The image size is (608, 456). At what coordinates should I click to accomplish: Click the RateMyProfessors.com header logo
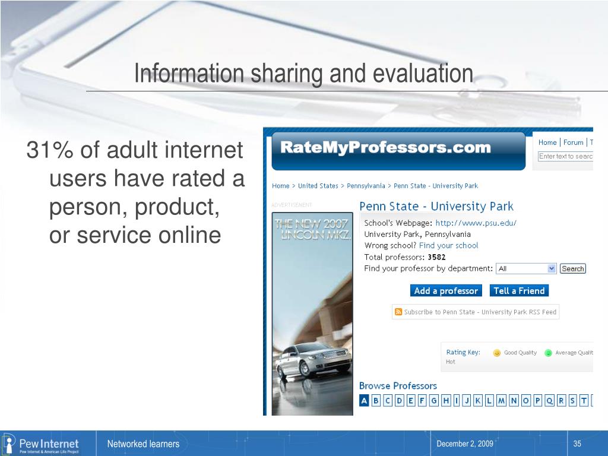point(385,147)
